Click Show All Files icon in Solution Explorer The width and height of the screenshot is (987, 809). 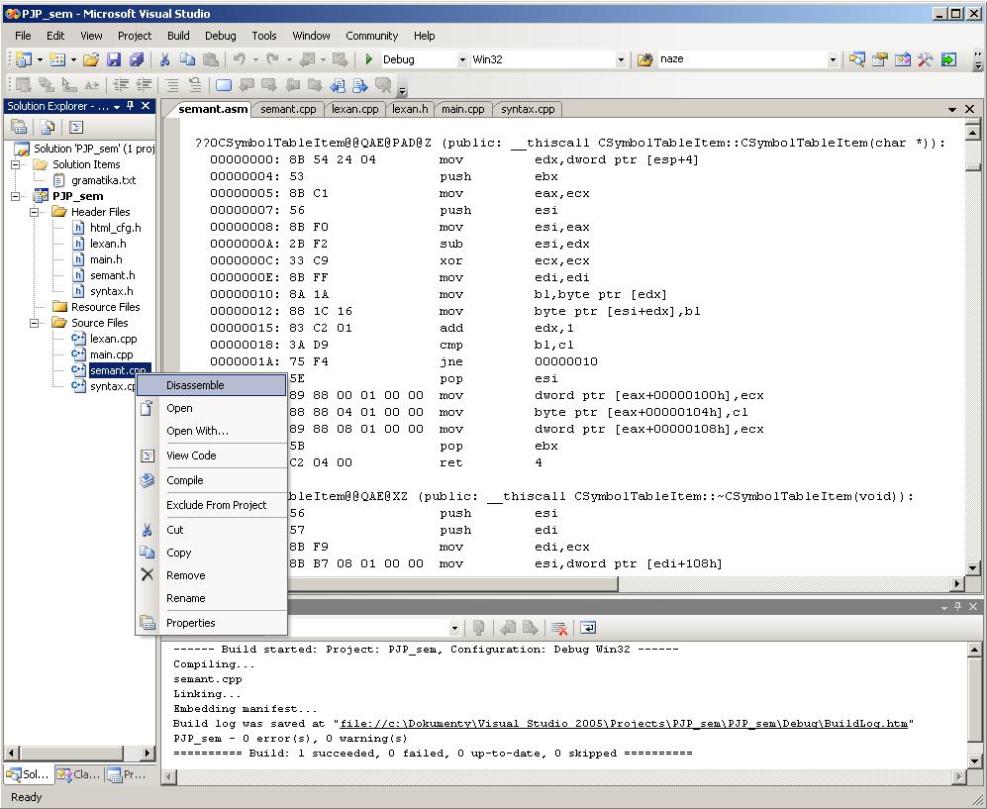tap(48, 127)
